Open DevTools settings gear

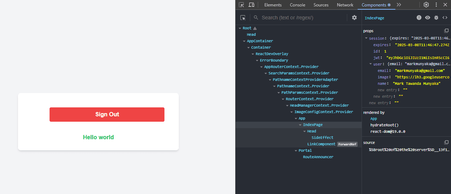click(x=426, y=5)
